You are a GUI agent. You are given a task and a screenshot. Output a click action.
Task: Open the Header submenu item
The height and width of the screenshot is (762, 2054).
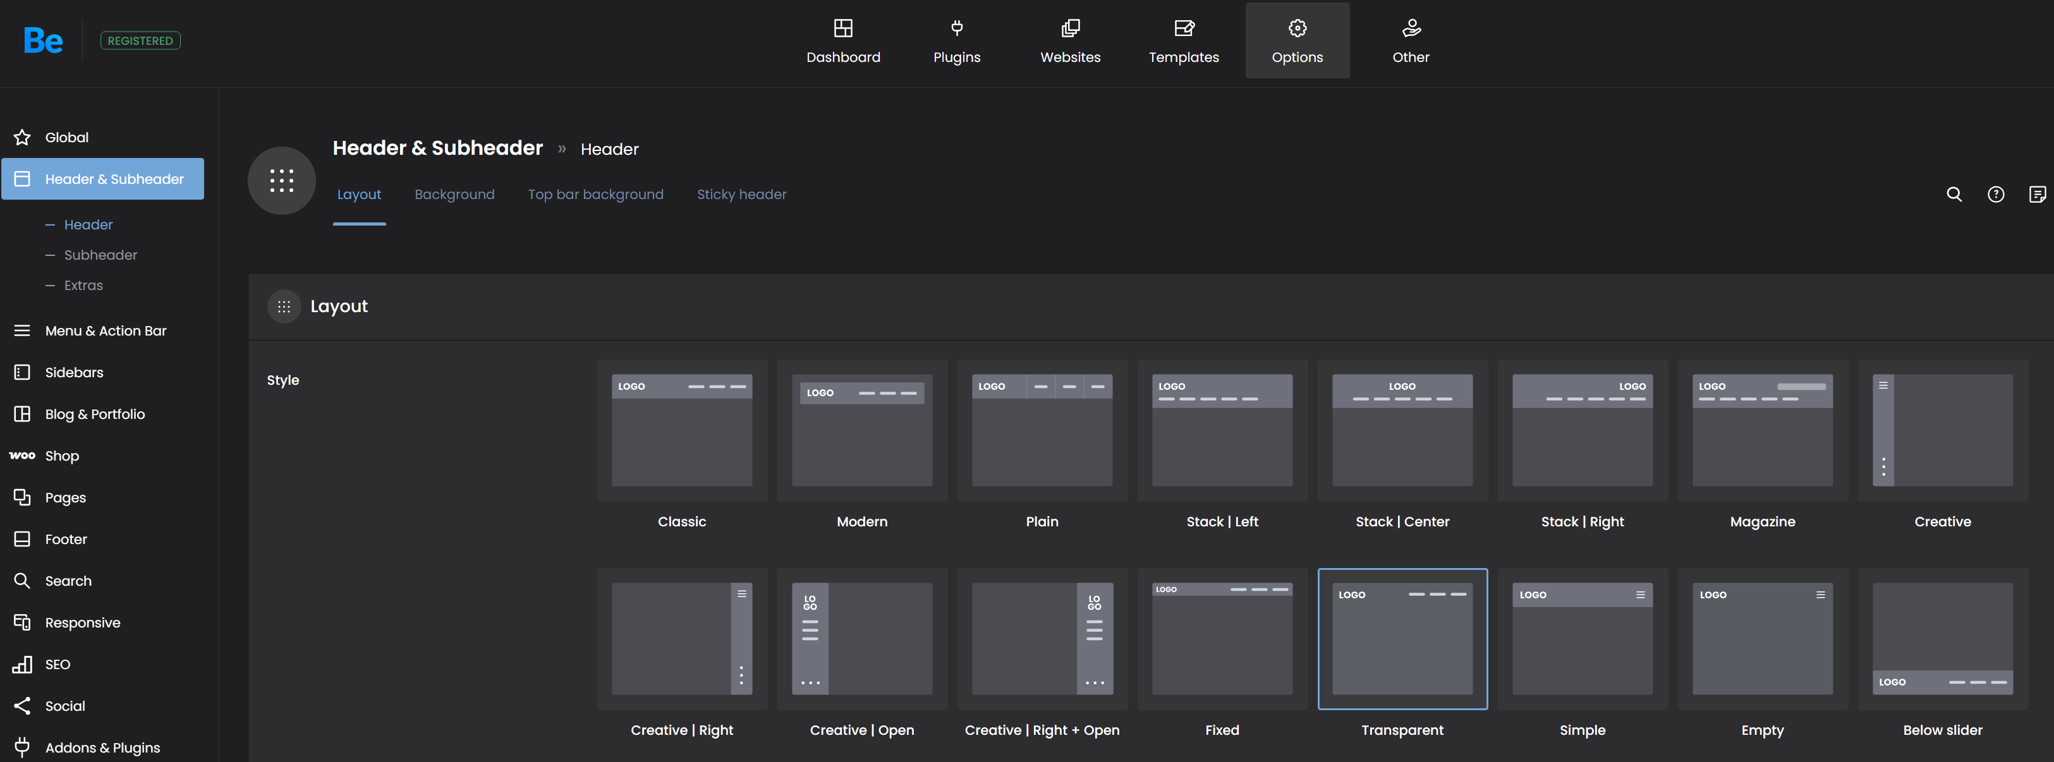88,225
